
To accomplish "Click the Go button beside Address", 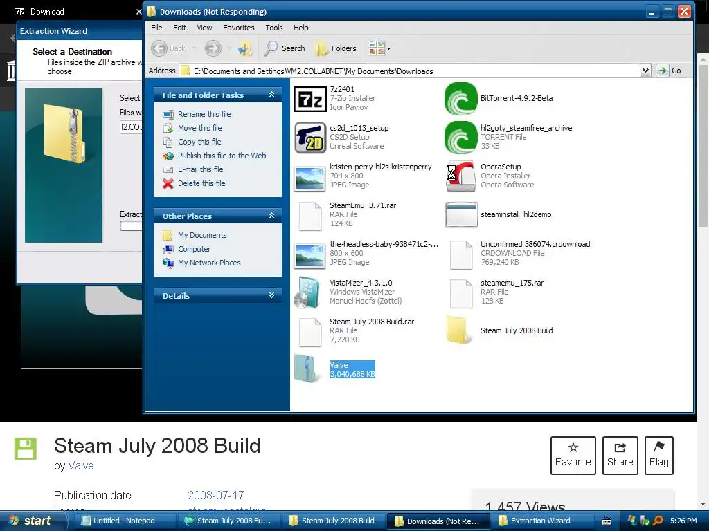I will coord(670,71).
